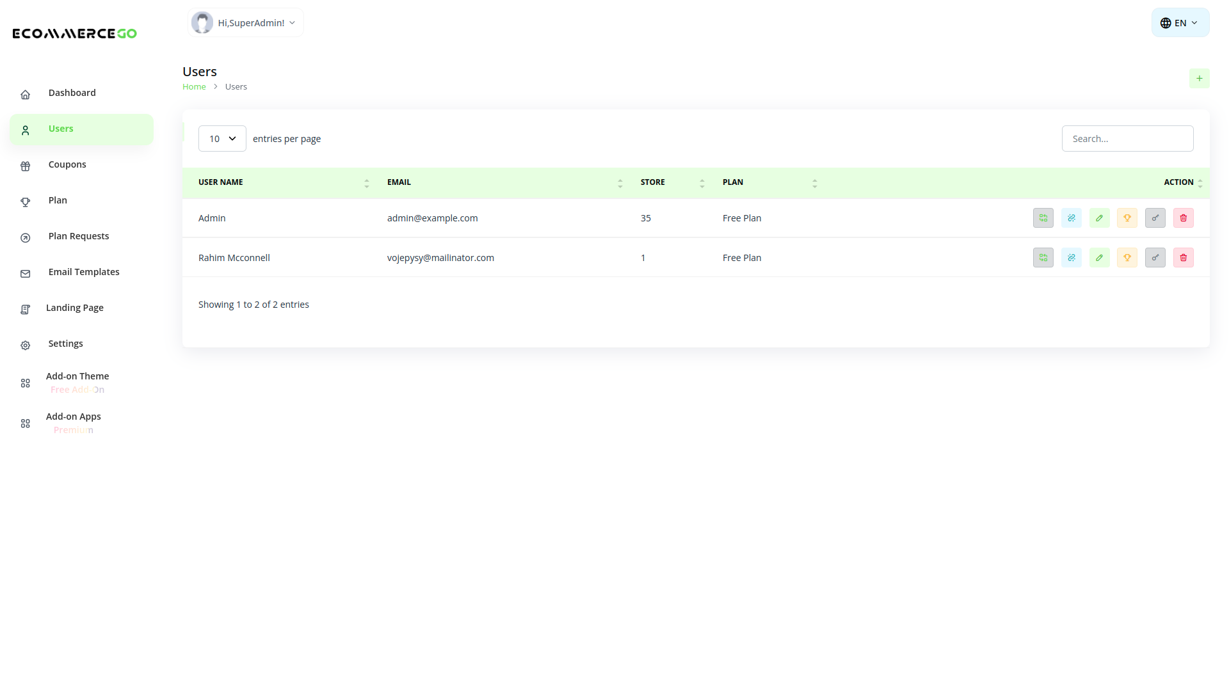Click the trophy icon for Rahim Mcconnell
Screen dimensions: 1229x691
pos(1127,258)
